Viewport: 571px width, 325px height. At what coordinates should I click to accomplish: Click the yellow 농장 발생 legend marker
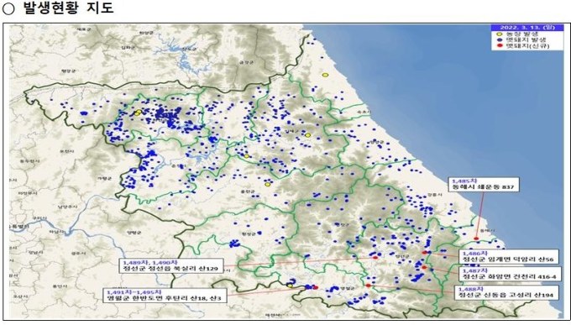[500, 34]
